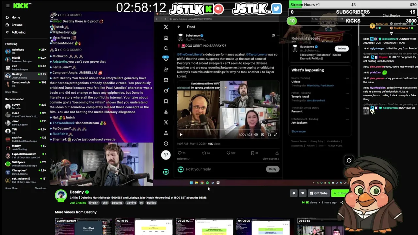
Task: Open post more options ellipsis
Action: [x=278, y=36]
